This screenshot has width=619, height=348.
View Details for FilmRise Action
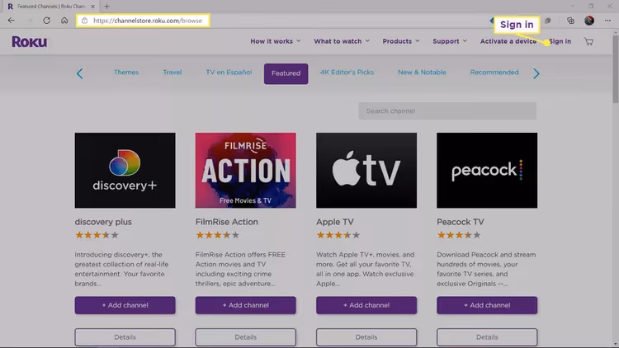point(246,337)
